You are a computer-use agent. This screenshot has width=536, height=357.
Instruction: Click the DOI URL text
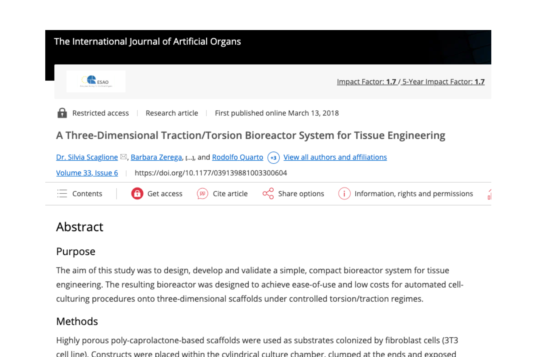(x=211, y=173)
